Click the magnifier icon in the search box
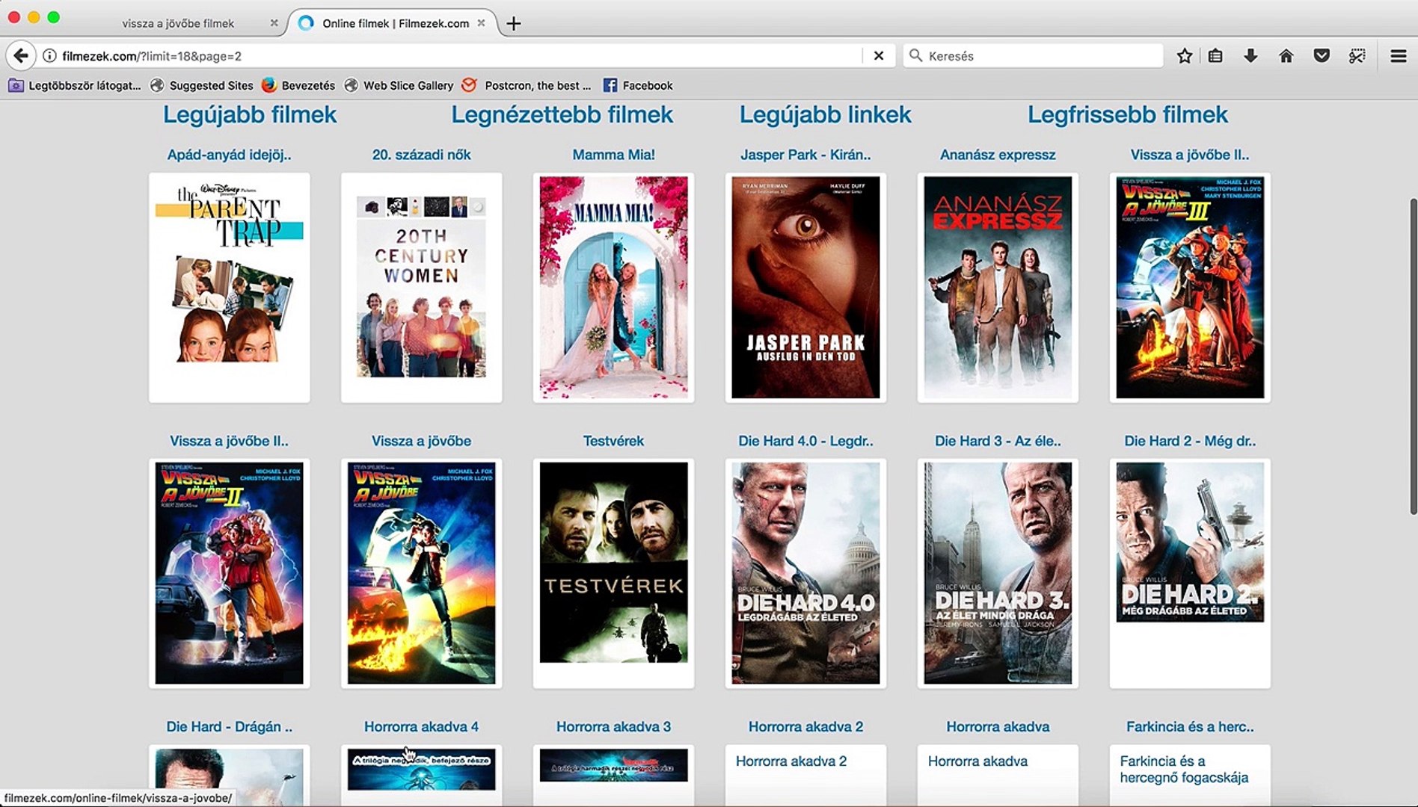This screenshot has height=807, width=1418. 915,56
